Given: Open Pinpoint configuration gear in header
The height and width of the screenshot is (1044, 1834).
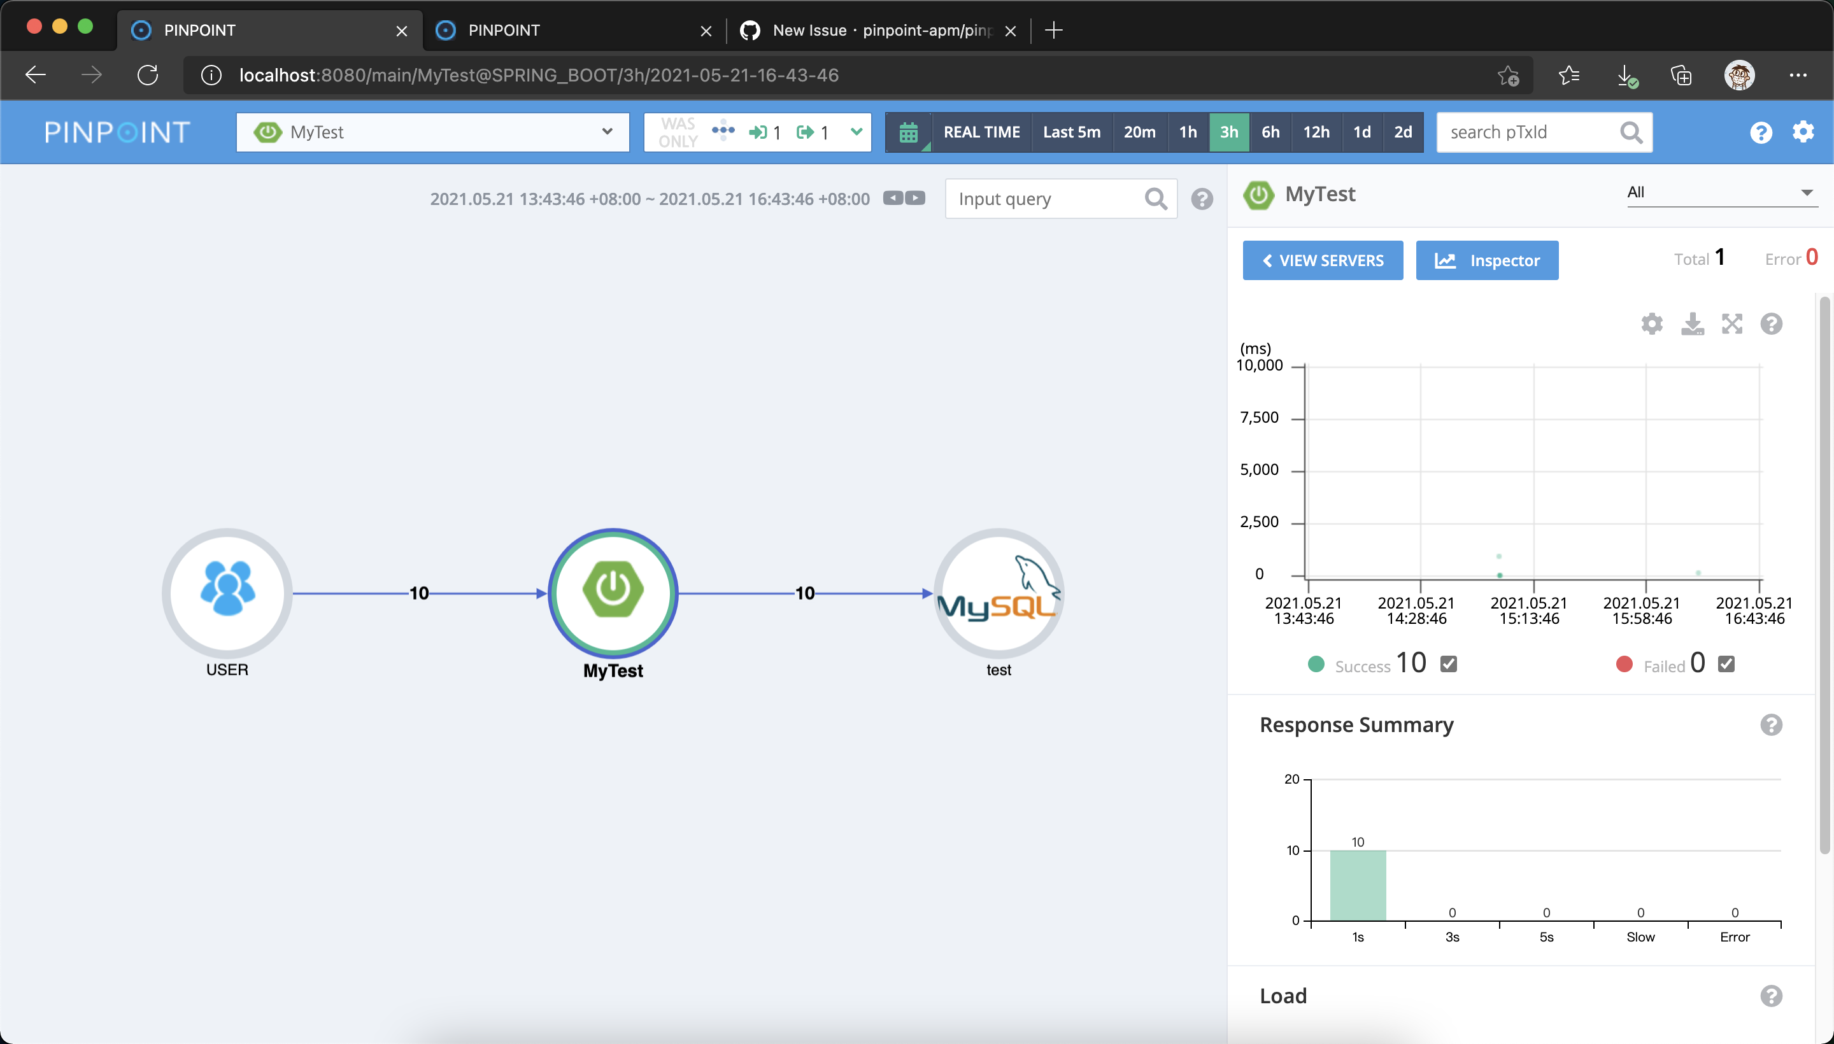Looking at the screenshot, I should coord(1802,132).
